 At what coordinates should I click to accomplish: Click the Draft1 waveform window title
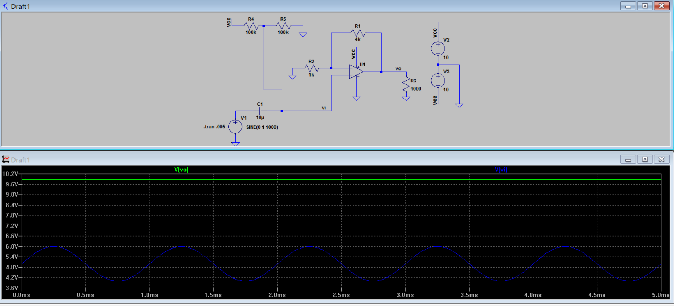click(x=20, y=160)
